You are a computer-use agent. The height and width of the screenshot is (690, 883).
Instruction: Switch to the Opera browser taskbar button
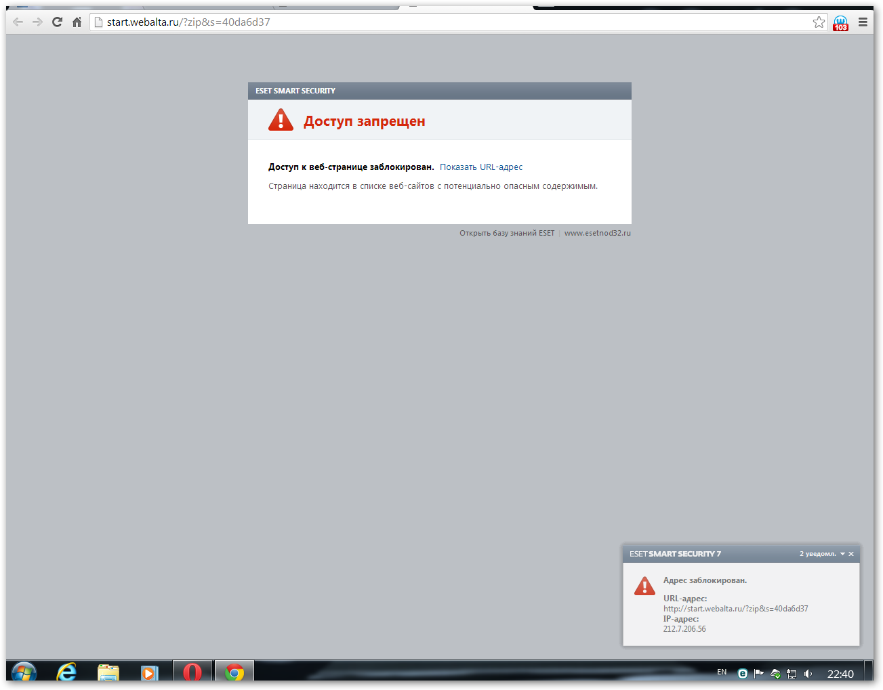[192, 673]
